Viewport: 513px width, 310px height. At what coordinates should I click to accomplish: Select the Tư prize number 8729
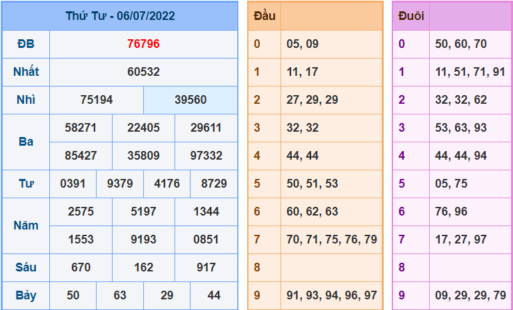(x=214, y=184)
